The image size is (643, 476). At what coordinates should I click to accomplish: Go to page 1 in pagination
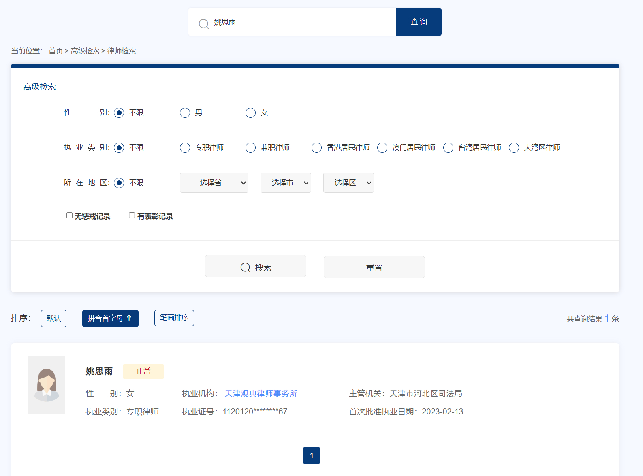point(312,455)
